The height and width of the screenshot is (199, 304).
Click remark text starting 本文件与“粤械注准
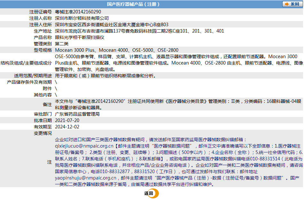(178, 104)
